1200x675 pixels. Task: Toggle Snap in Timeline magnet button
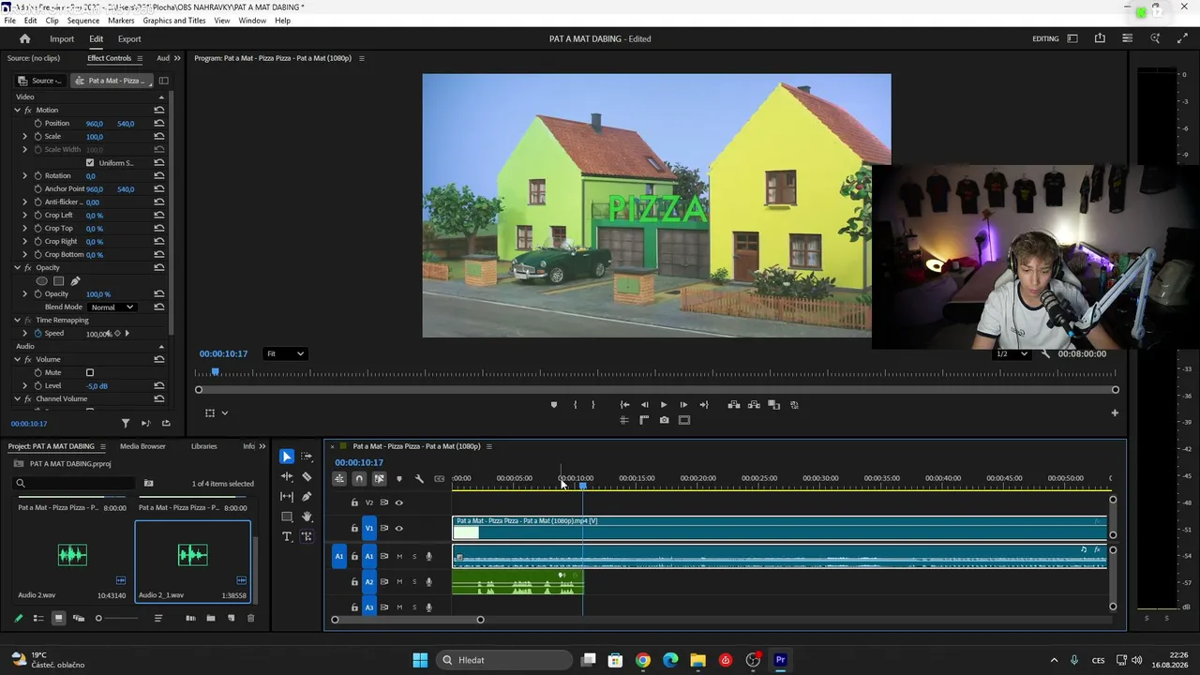pyautogui.click(x=359, y=479)
